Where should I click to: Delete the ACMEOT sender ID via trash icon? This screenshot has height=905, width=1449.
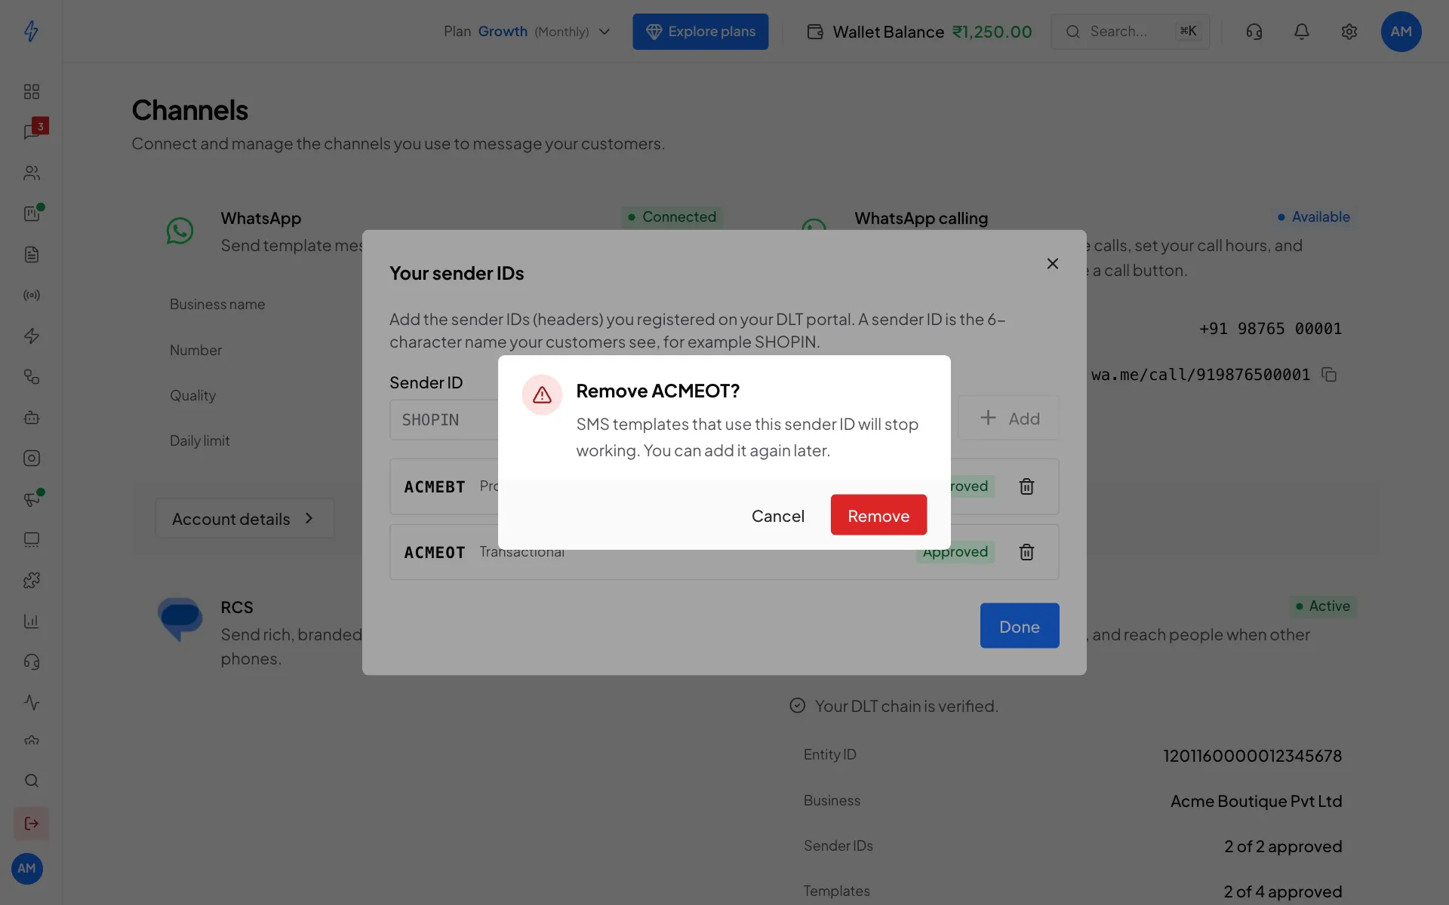click(x=1026, y=552)
